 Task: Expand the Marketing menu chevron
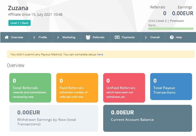point(58,37)
